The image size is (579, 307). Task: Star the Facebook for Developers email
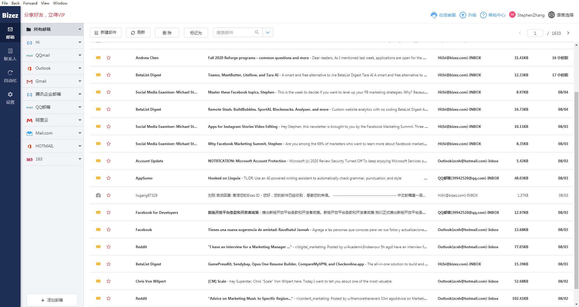(109, 212)
